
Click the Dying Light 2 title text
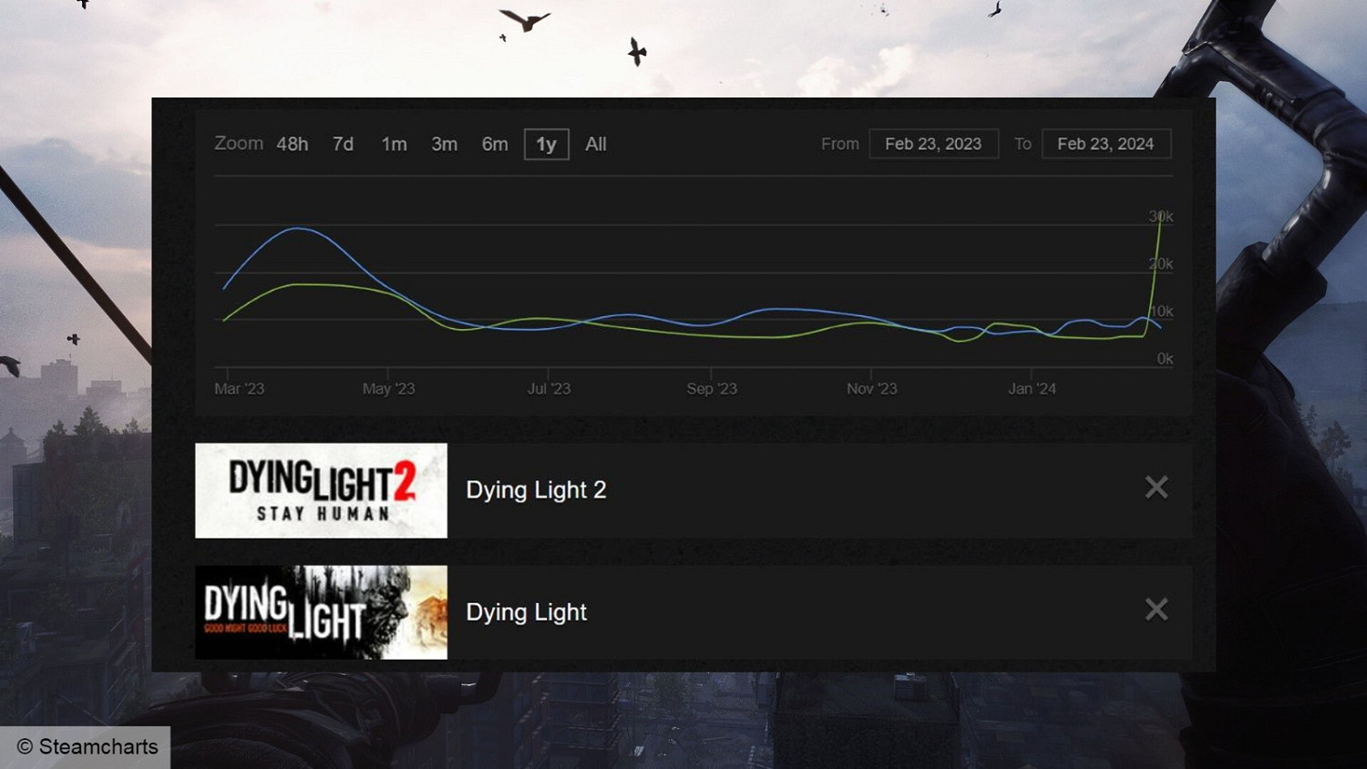(536, 490)
